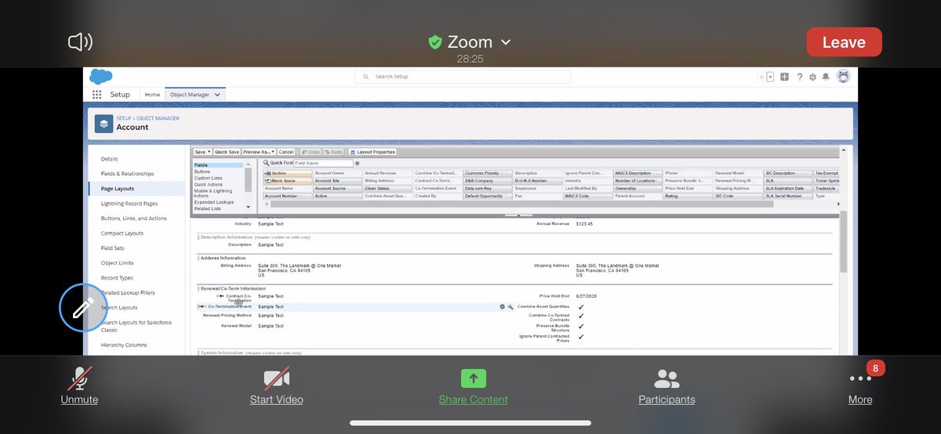Click Quick Save in layout editor
Image resolution: width=941 pixels, height=434 pixels.
227,152
